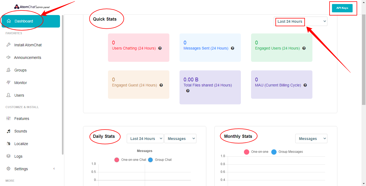Click help icon next to MAU

point(305,85)
